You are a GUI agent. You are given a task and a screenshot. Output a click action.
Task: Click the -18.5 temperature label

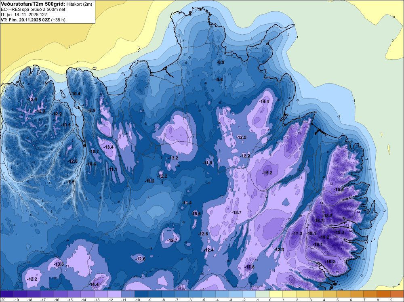(x=328, y=216)
